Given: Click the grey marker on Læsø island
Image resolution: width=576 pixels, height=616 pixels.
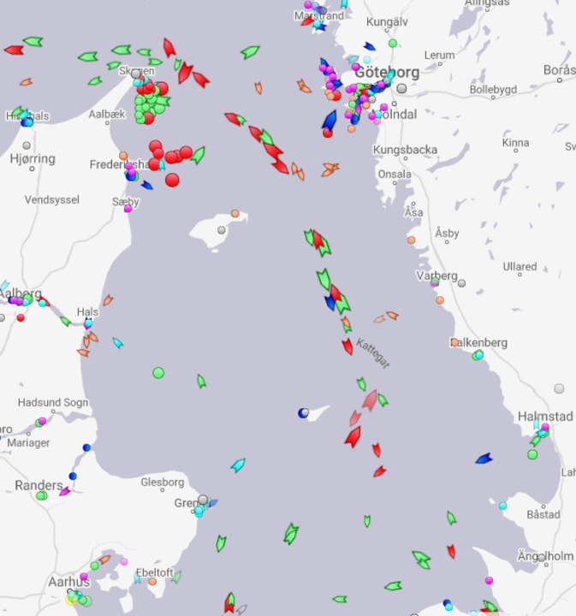Looking at the screenshot, I should tap(222, 229).
